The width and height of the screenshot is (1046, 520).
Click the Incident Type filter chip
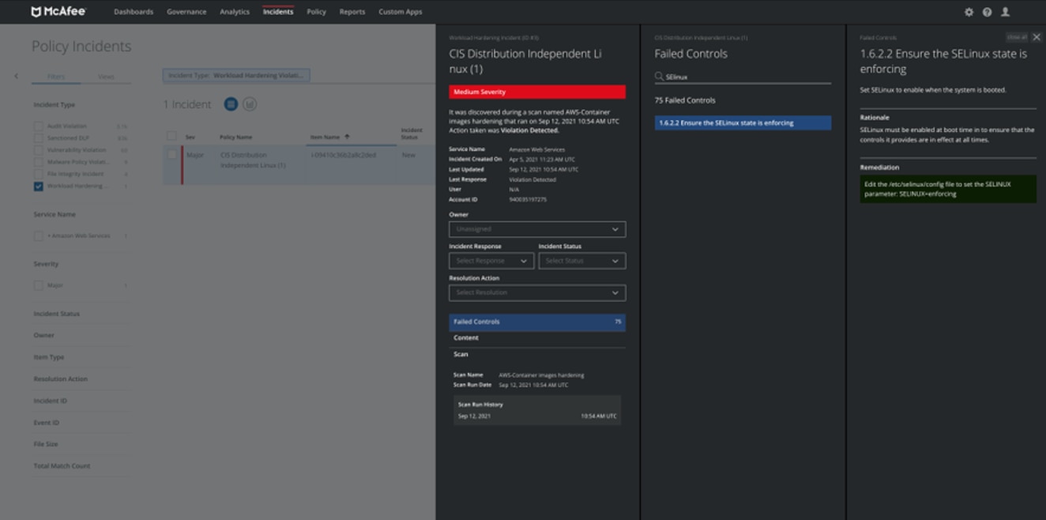tap(236, 75)
